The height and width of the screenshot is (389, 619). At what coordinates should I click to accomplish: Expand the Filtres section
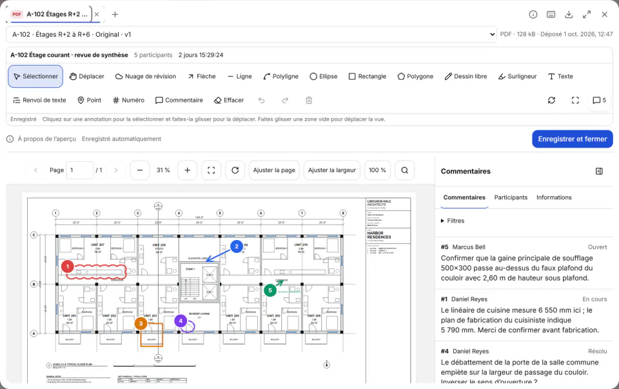tap(453, 221)
